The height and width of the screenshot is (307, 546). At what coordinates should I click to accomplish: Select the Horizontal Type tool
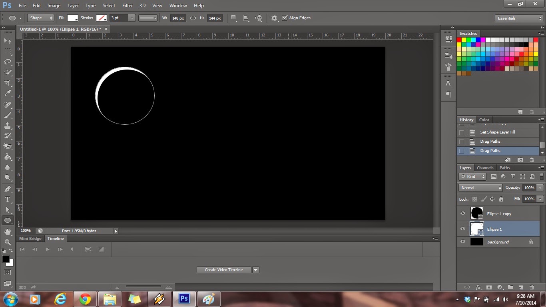(8, 199)
